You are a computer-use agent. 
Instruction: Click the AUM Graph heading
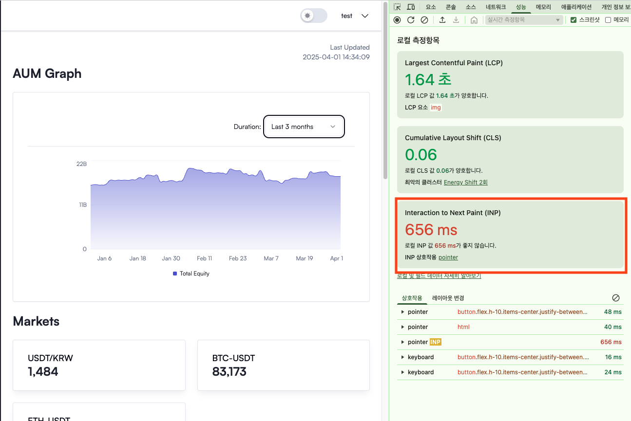[47, 74]
